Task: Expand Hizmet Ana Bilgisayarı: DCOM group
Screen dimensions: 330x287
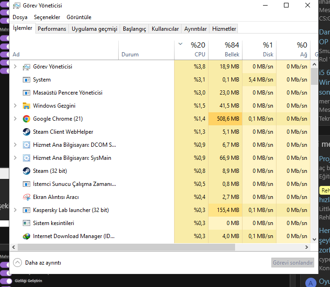Action: click(15, 145)
